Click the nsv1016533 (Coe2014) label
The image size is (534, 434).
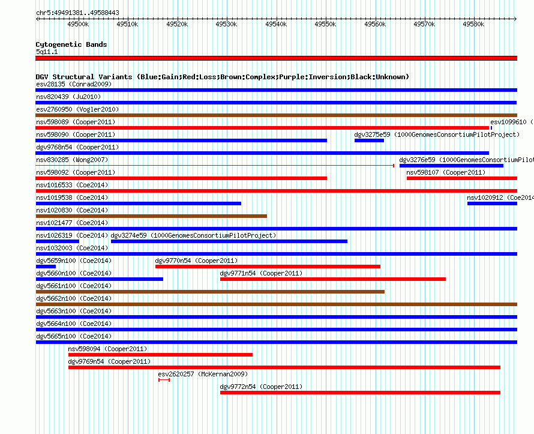coord(72,185)
